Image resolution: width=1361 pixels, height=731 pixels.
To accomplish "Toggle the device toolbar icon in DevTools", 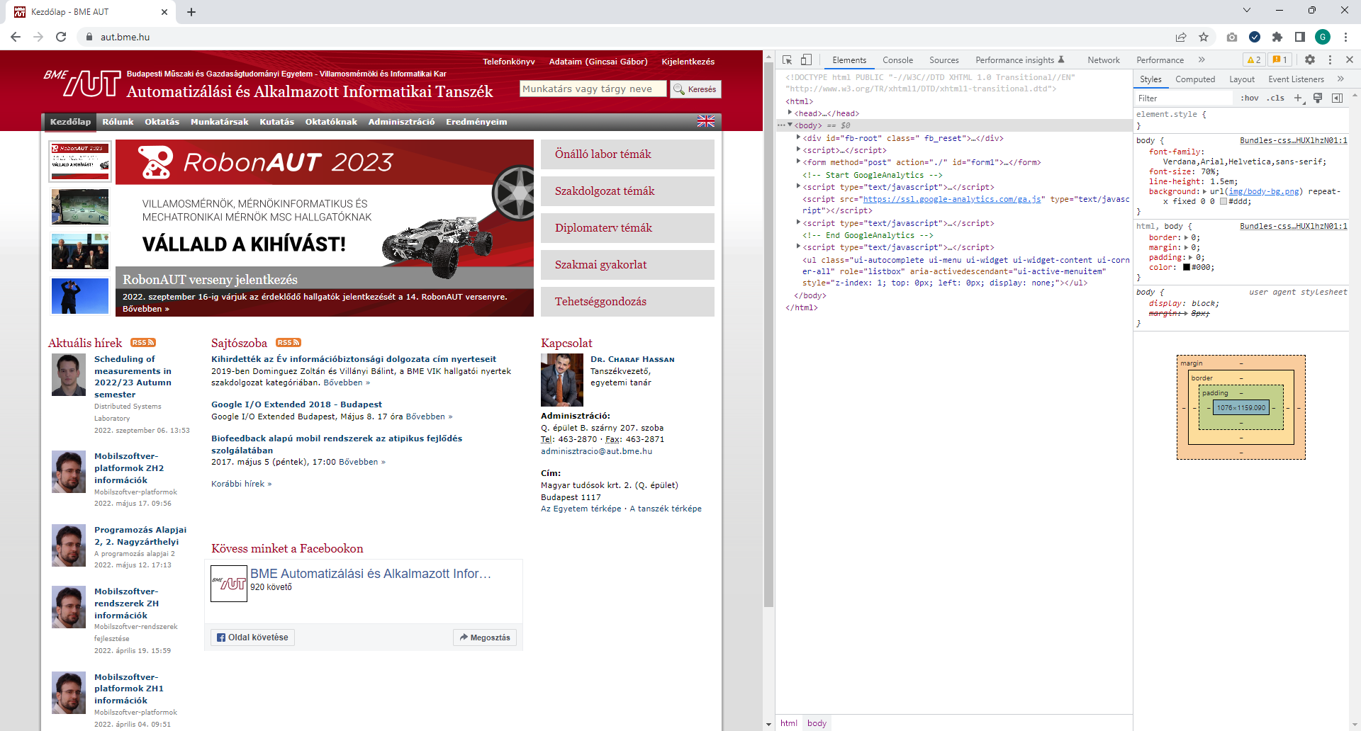I will 806,60.
